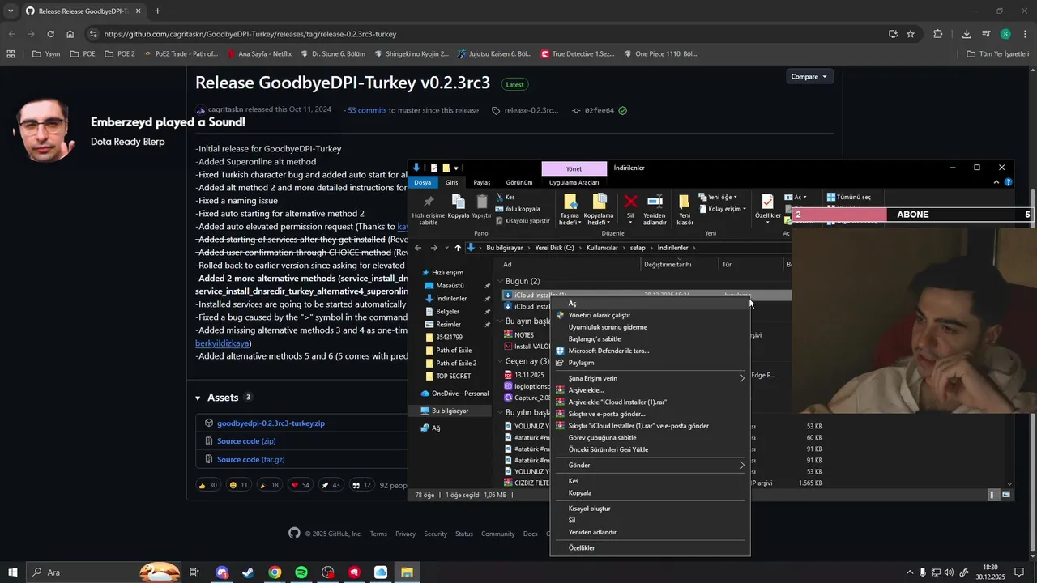This screenshot has height=583, width=1037.
Task: Collapse the Geçen ay (3) group
Action: [498, 361]
